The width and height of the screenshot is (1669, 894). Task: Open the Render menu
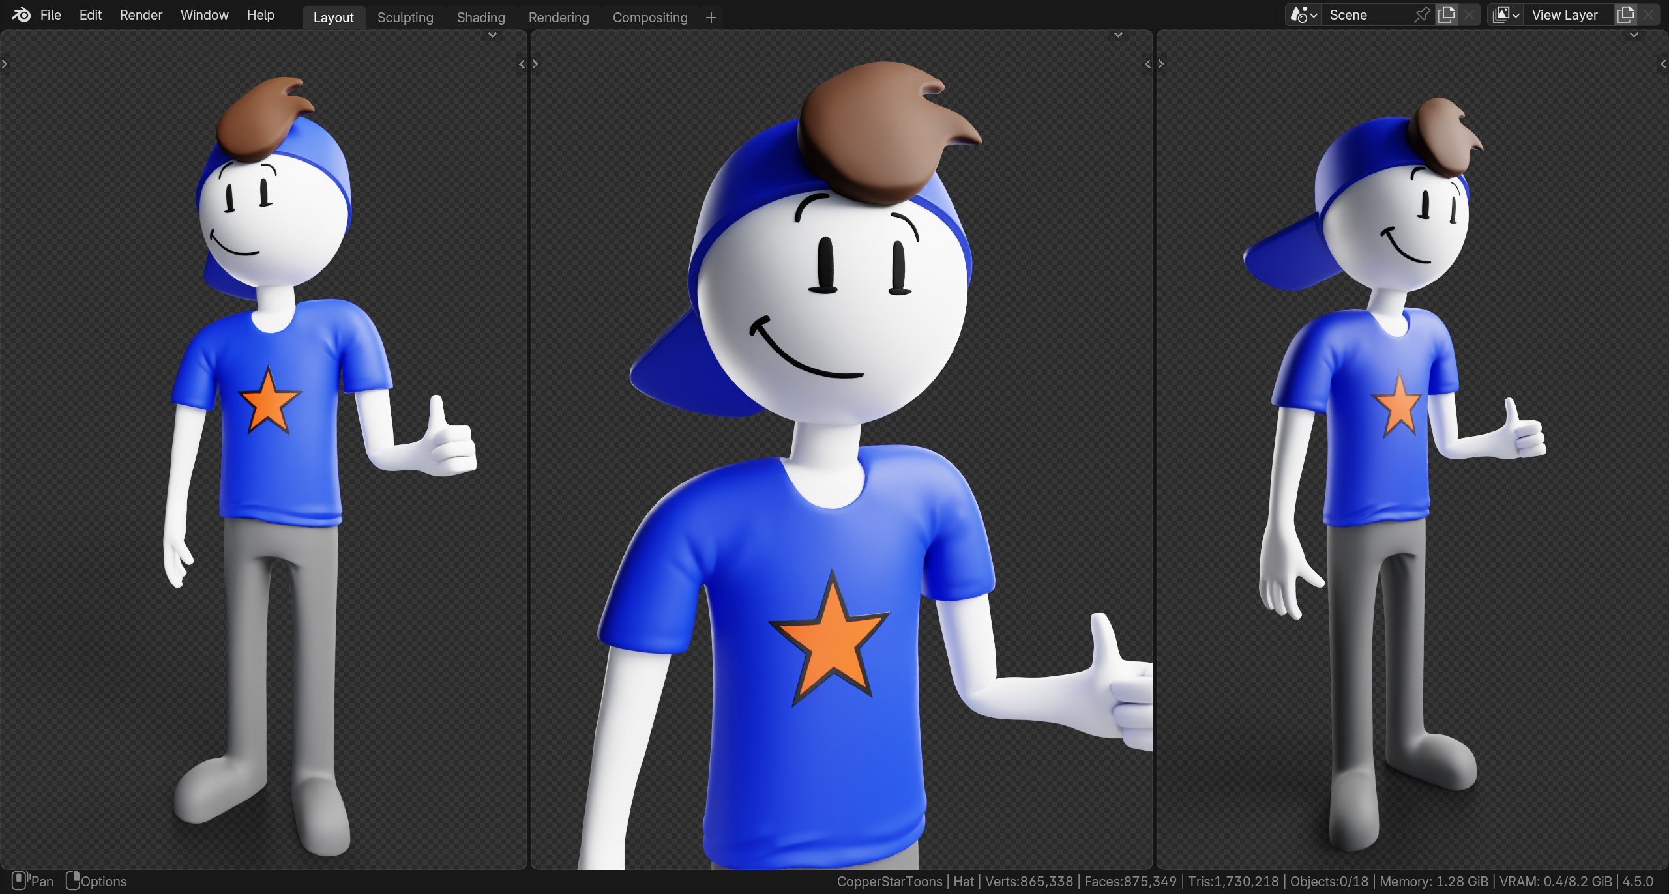pyautogui.click(x=141, y=14)
